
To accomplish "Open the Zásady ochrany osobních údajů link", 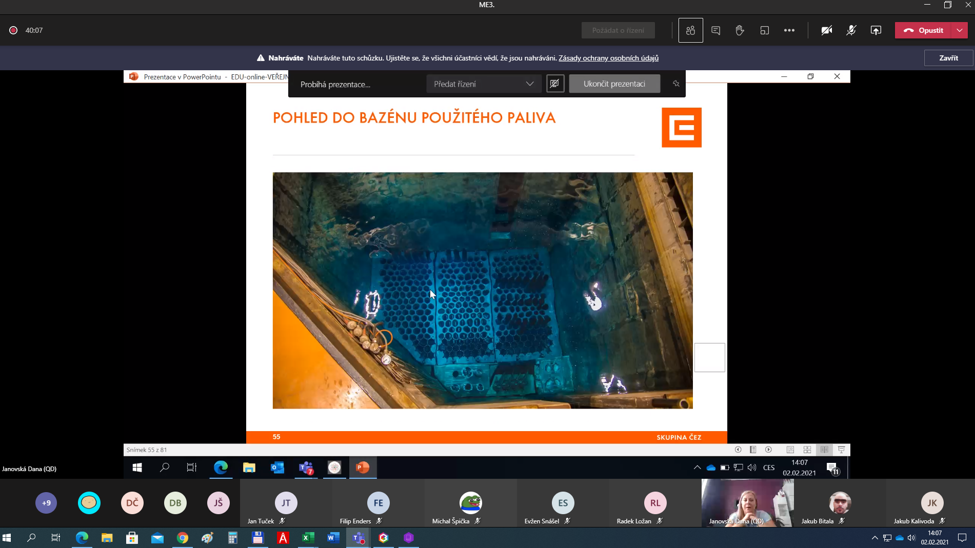I will (608, 58).
